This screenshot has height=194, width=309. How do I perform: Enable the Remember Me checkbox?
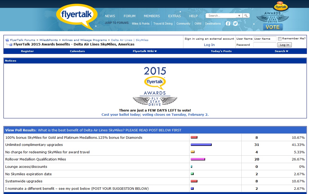280,39
